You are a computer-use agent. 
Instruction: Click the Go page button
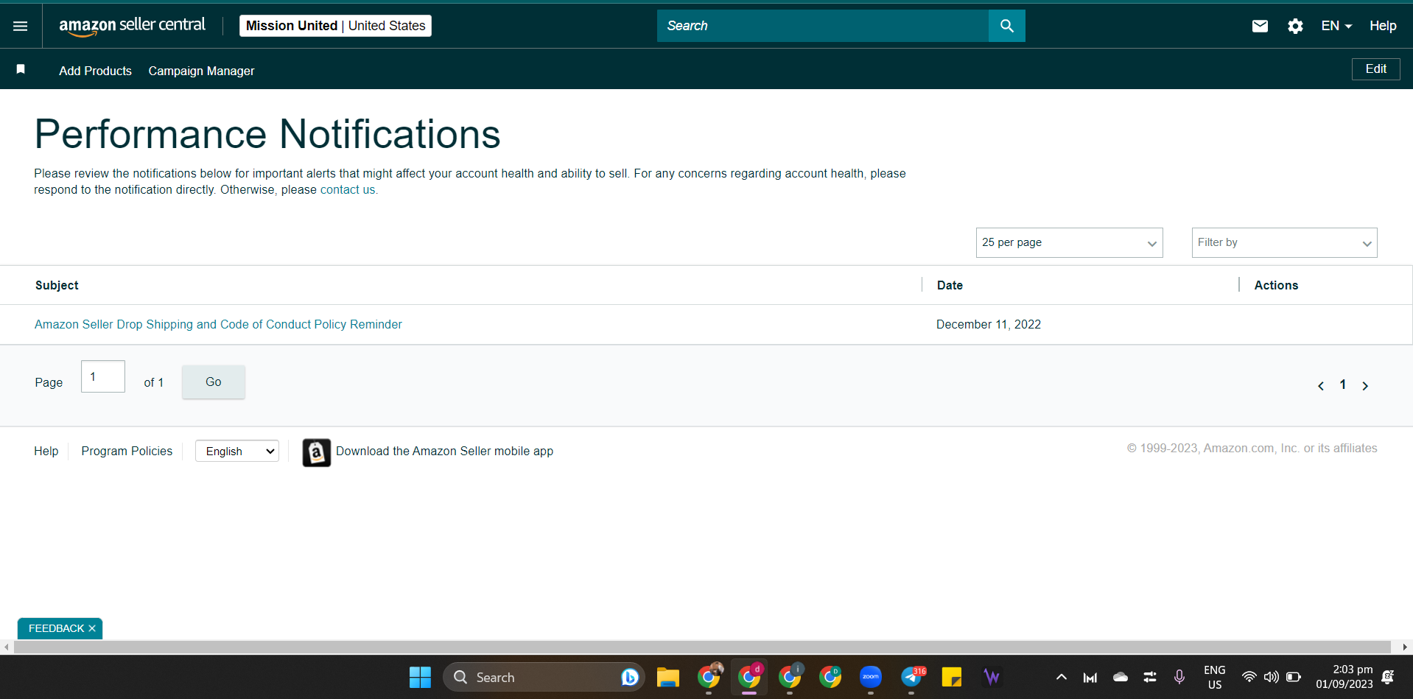tap(214, 382)
